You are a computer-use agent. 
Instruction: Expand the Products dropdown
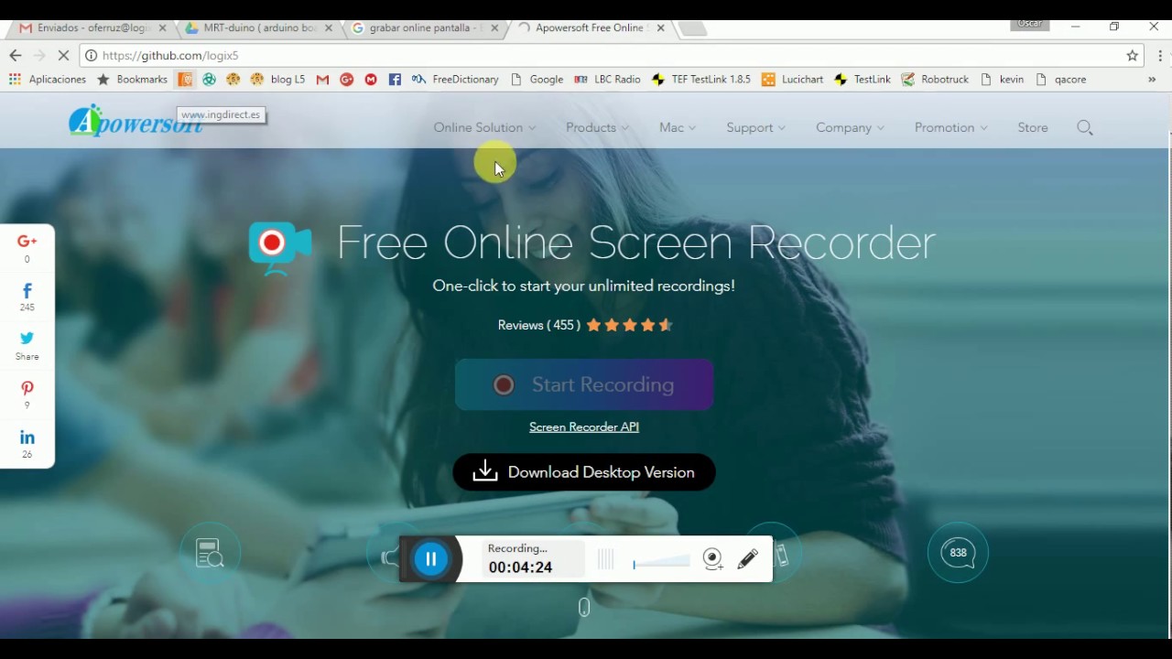click(x=597, y=127)
